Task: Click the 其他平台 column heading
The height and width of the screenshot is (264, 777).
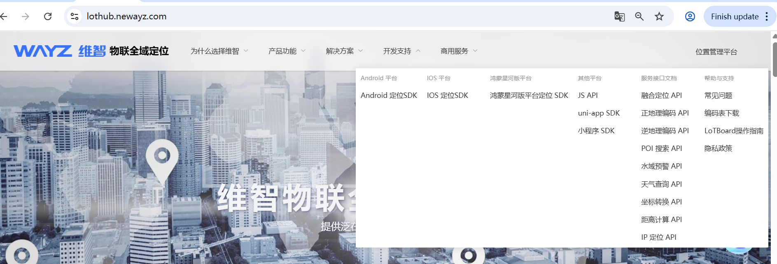Action: pyautogui.click(x=590, y=78)
